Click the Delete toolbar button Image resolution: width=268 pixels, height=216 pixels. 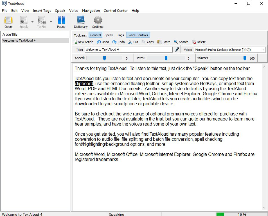[199, 42]
